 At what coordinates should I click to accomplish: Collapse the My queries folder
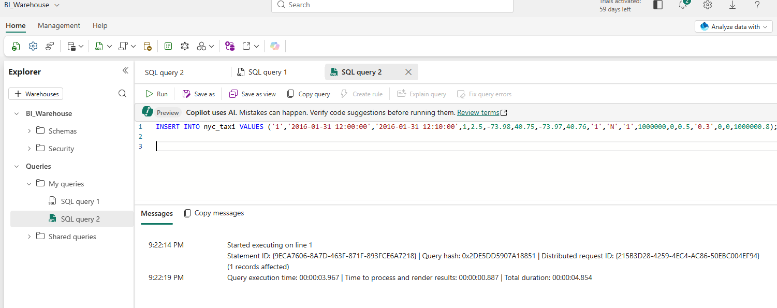point(29,184)
